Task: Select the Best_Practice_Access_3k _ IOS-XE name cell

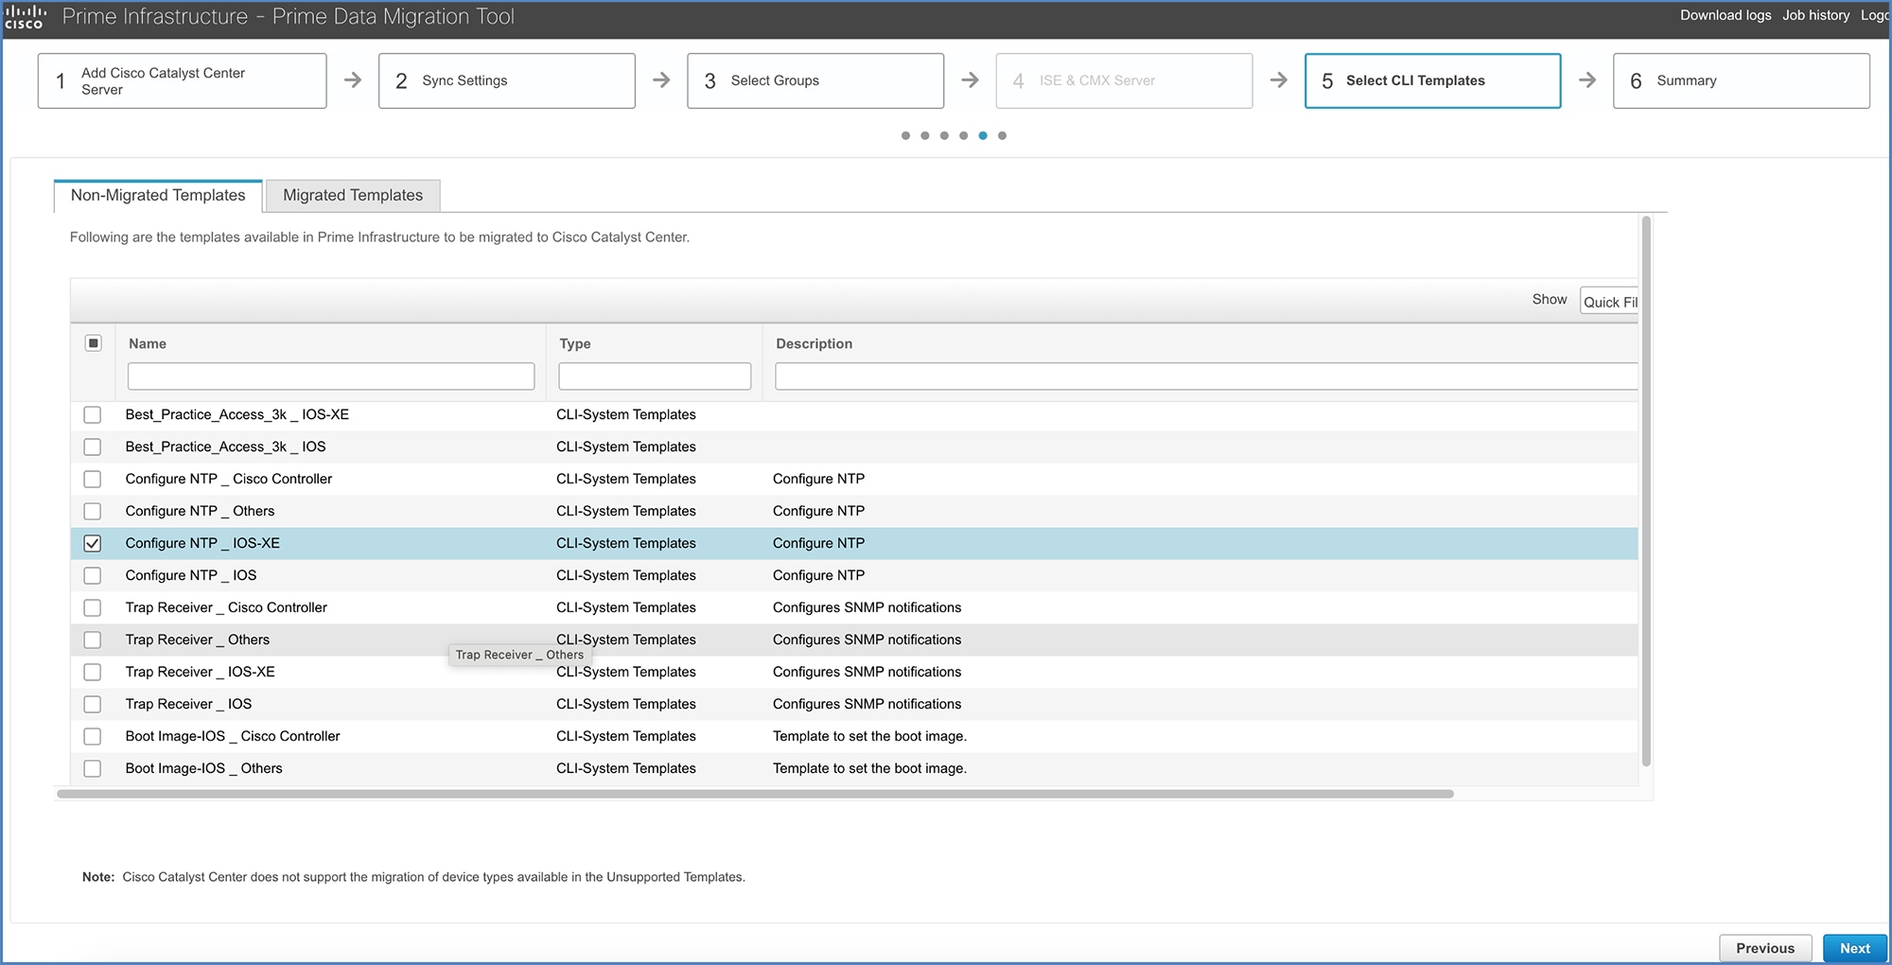Action: tap(237, 414)
